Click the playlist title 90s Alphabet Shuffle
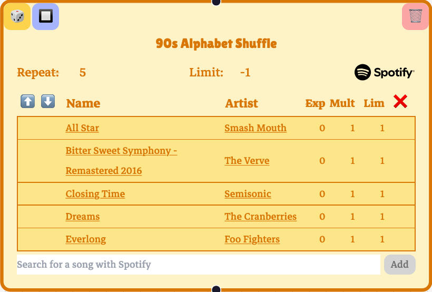 click(x=216, y=44)
